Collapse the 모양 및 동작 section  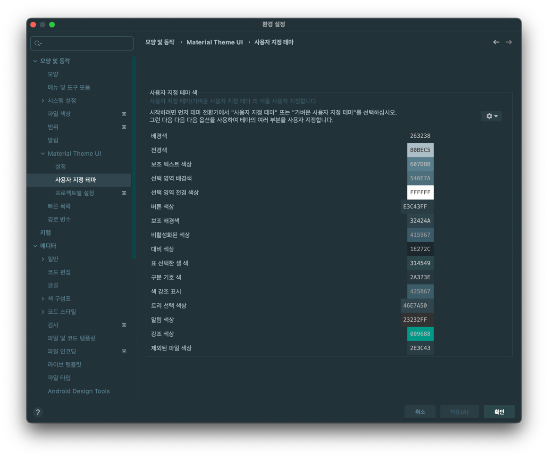tap(35, 61)
